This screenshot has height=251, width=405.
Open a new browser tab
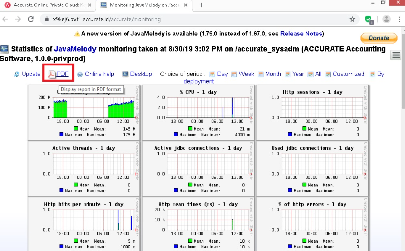pos(201,5)
